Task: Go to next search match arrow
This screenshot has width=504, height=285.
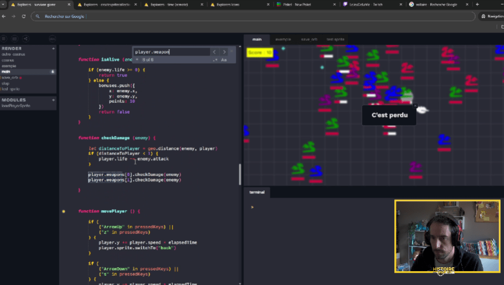Action: (x=224, y=52)
